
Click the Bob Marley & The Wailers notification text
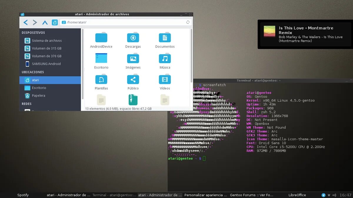click(x=311, y=39)
